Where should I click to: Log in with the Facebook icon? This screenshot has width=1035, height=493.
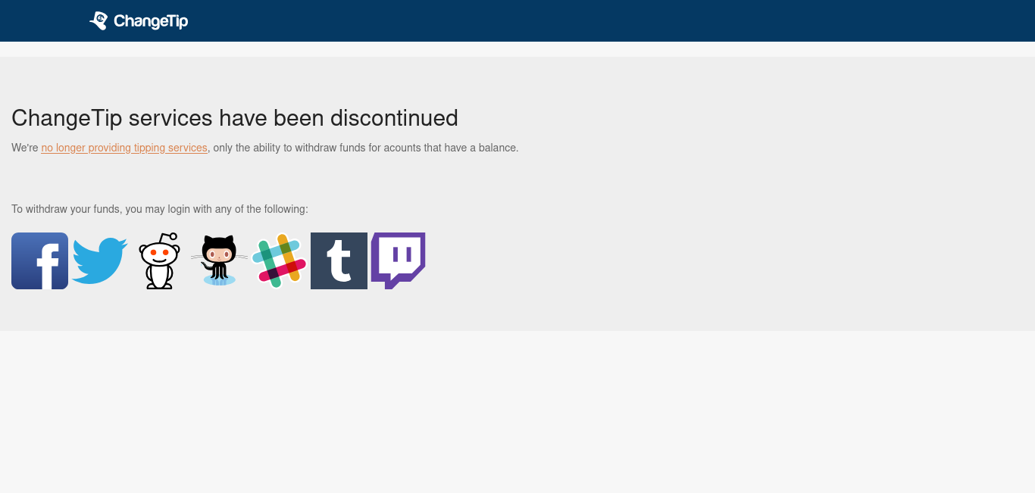pyautogui.click(x=39, y=261)
